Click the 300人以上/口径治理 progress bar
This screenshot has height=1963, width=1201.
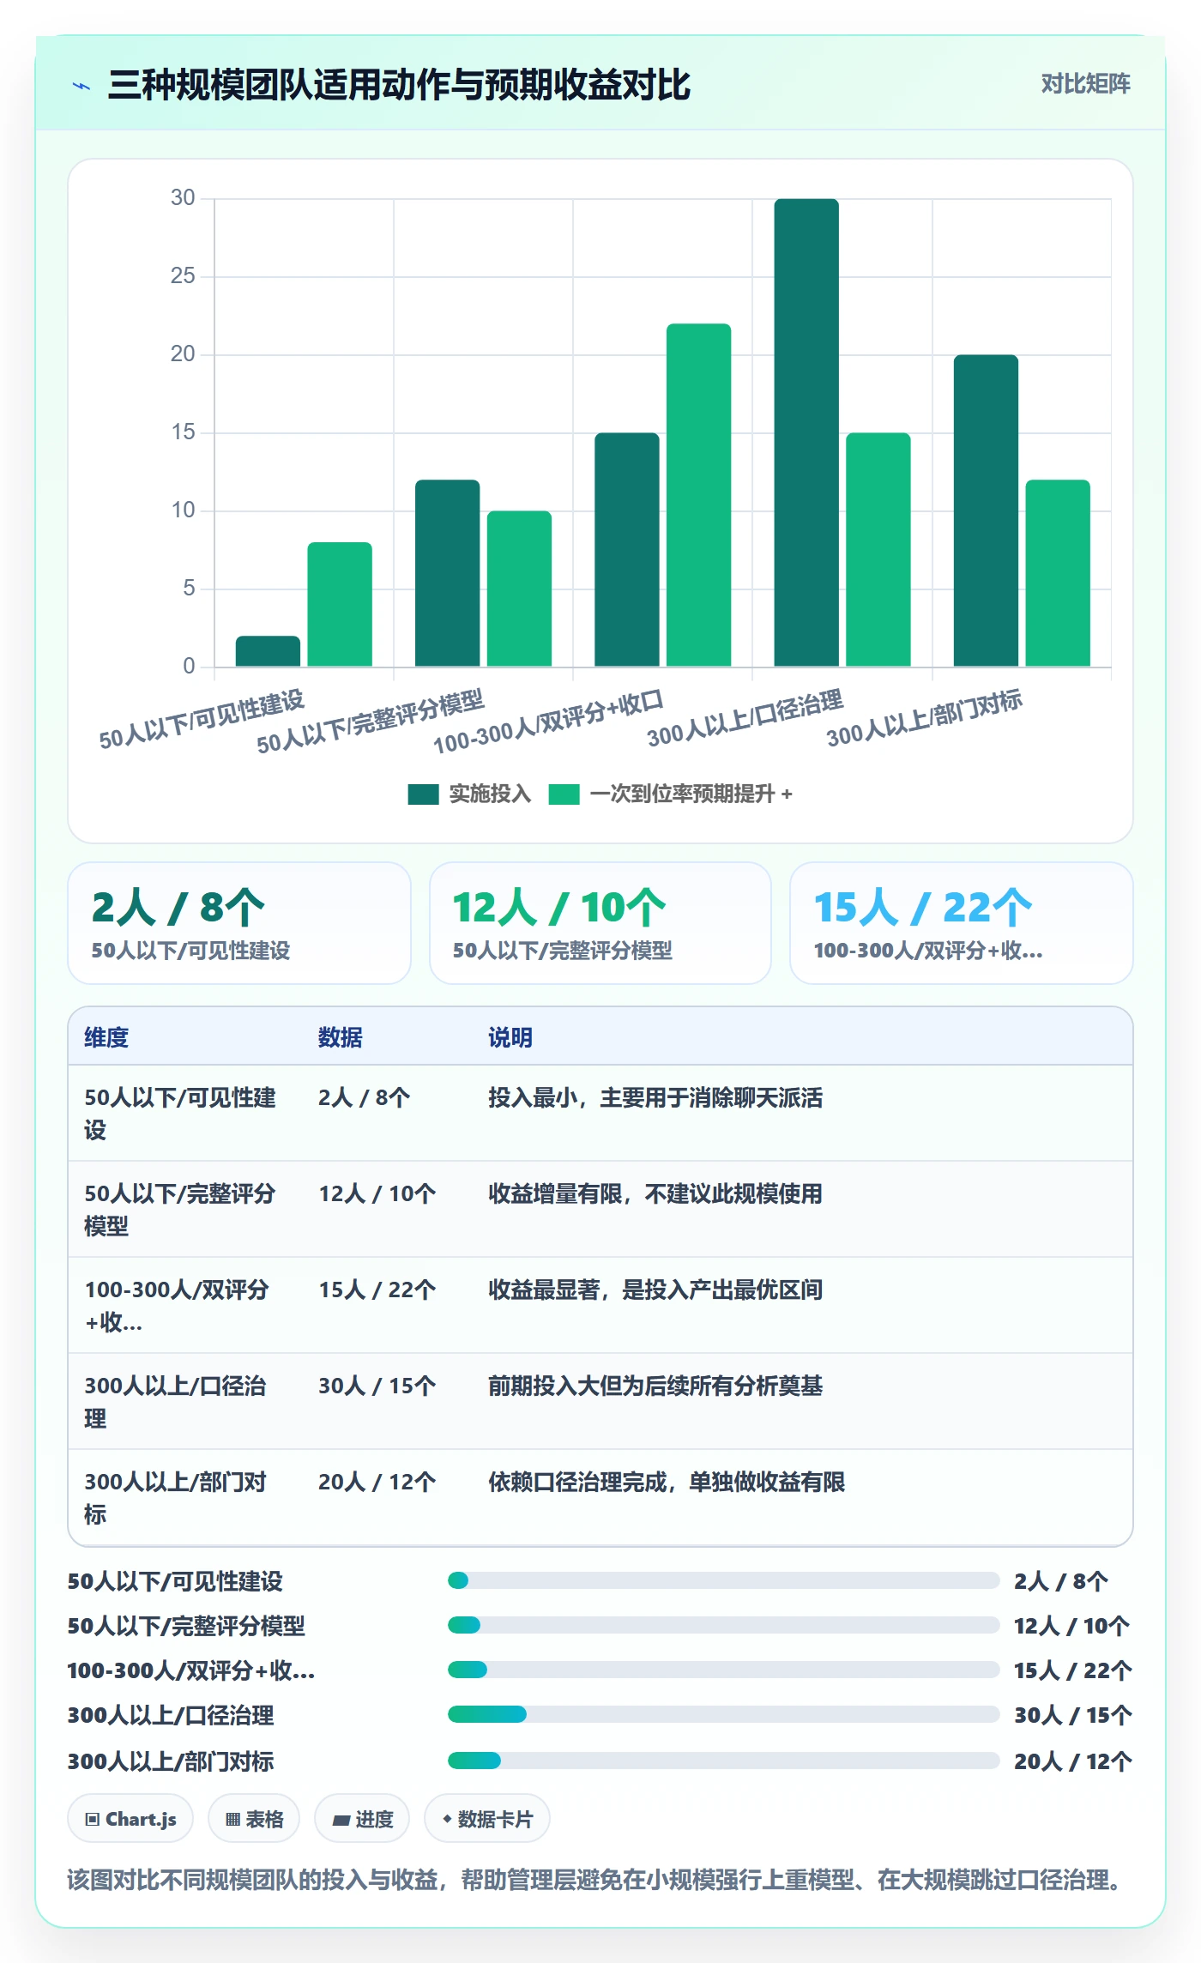click(724, 1714)
